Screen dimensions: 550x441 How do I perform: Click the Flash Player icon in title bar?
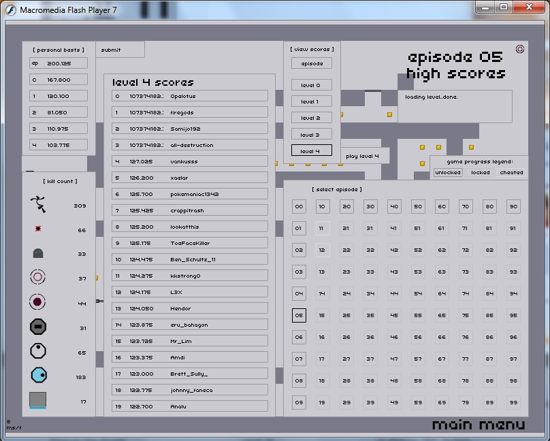pyautogui.click(x=10, y=9)
